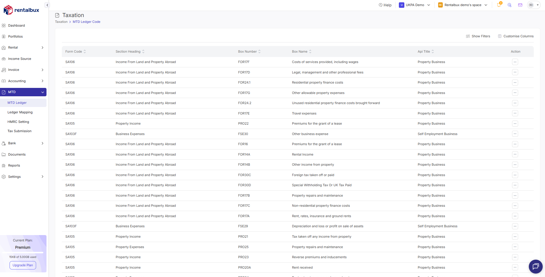Open the live chat bubble widget
The width and height of the screenshot is (545, 277).
535,266
